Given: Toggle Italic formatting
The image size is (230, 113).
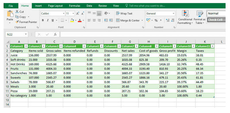Looking at the screenshot, I should tap(48, 20).
